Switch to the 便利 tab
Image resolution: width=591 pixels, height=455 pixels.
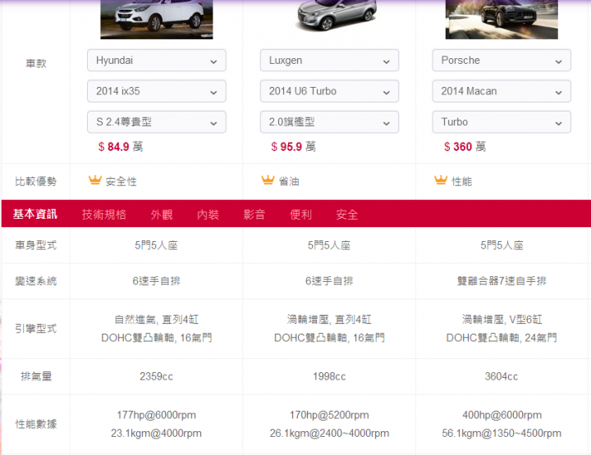click(x=300, y=215)
